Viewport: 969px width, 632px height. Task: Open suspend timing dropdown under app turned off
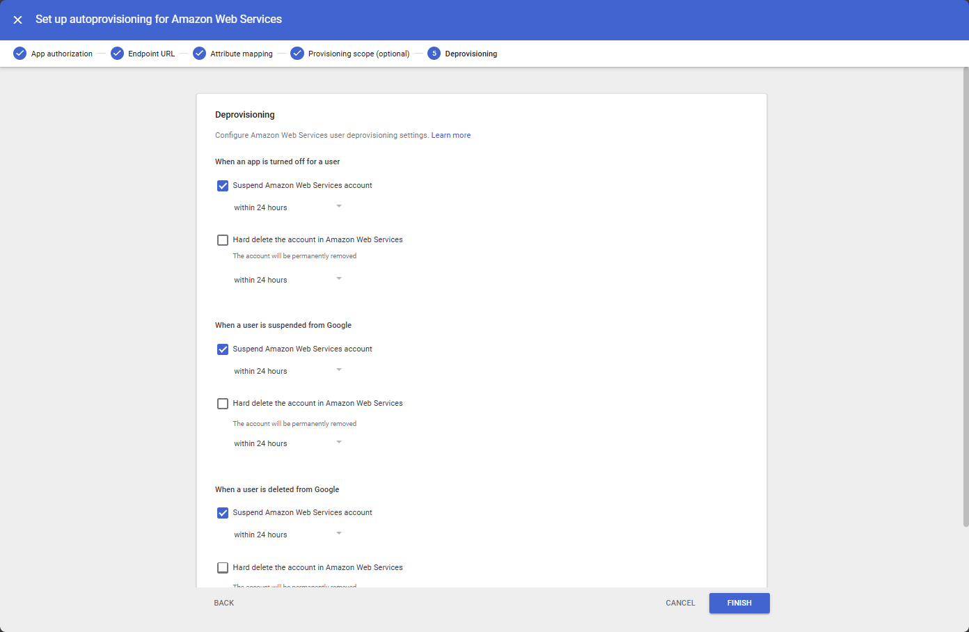point(287,207)
